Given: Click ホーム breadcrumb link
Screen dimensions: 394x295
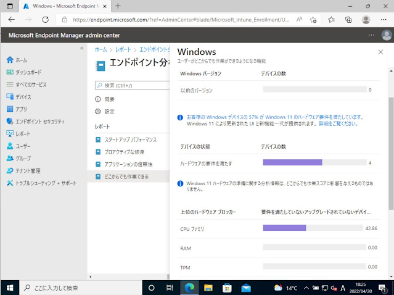Looking at the screenshot, I should click(x=101, y=49).
